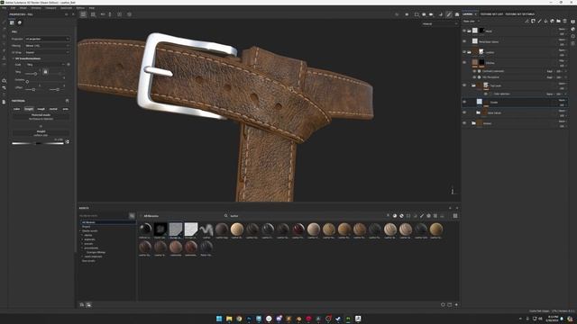
Task: Switch to Texture Set Settings tab
Action: point(519,14)
